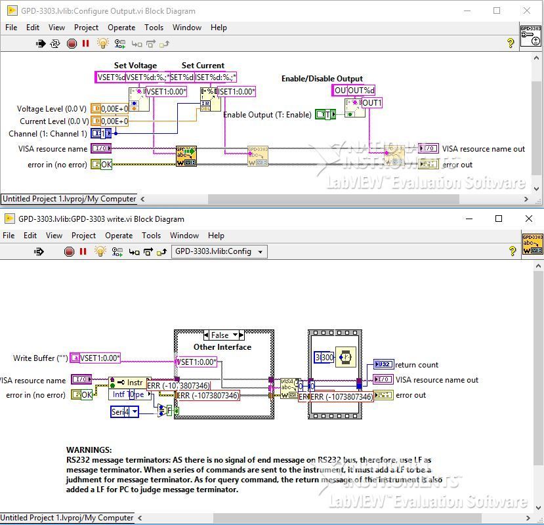Image resolution: width=544 pixels, height=525 pixels.
Task: Select the Current Level control terminal
Action: click(x=110, y=121)
